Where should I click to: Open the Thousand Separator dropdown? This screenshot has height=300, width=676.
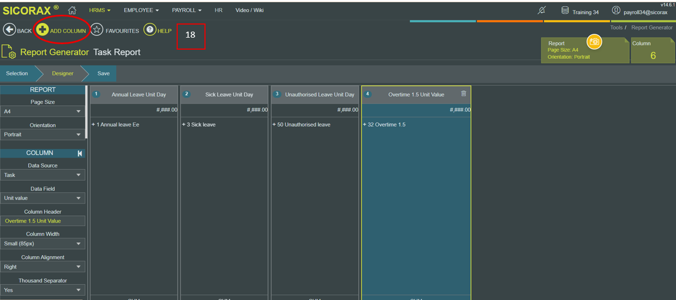click(43, 290)
